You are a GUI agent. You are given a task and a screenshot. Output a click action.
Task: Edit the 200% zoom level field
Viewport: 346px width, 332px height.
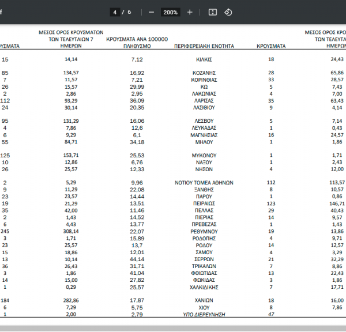[x=170, y=12]
